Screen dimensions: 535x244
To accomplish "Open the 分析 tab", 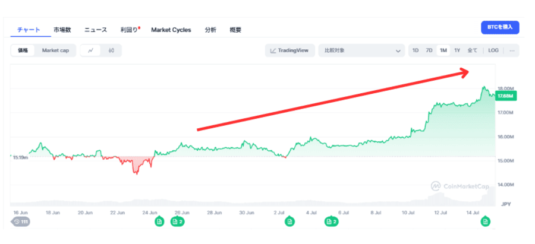I will click(x=210, y=30).
